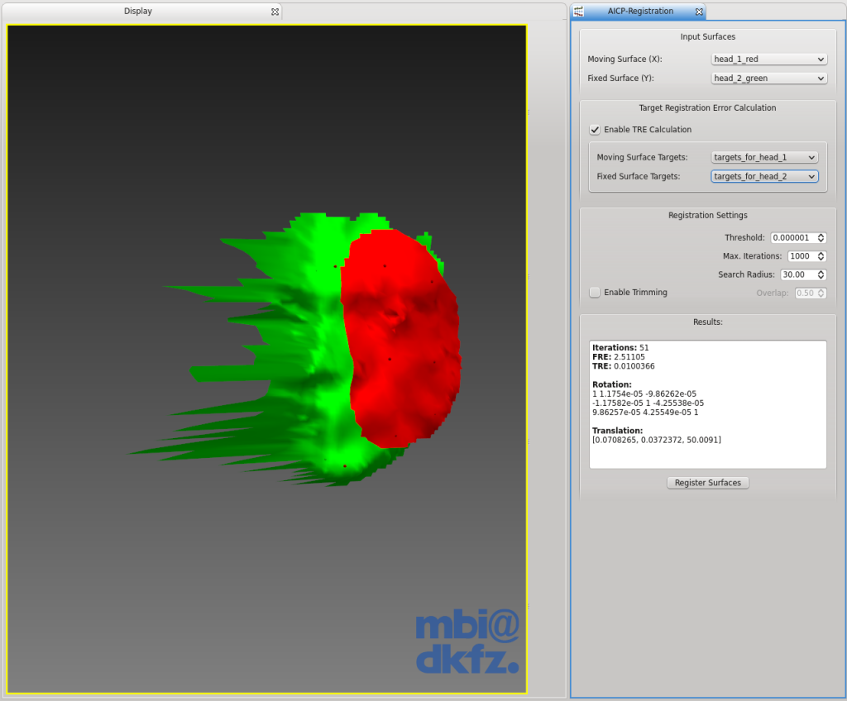847x701 pixels.
Task: Click the Register Surfaces button
Action: (x=708, y=483)
